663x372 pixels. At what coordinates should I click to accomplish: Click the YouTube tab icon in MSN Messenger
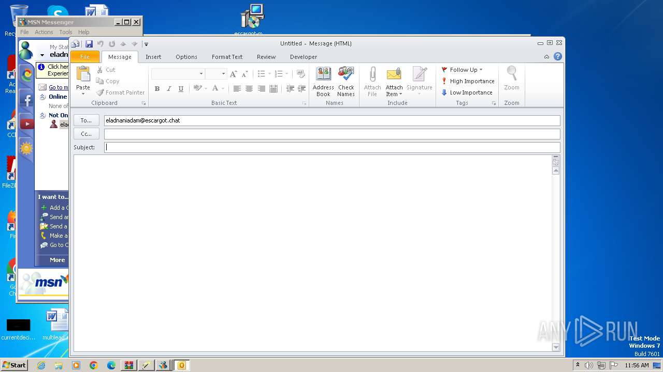(26, 123)
